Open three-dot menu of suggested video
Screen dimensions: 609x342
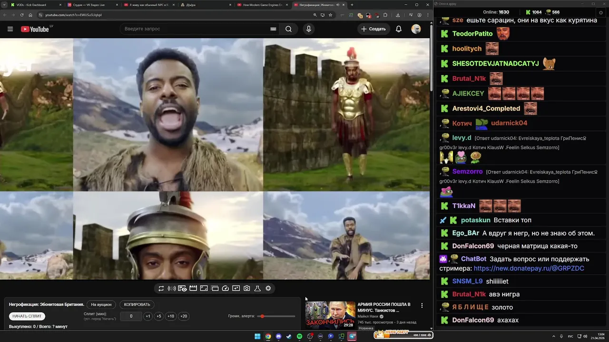pos(422,305)
